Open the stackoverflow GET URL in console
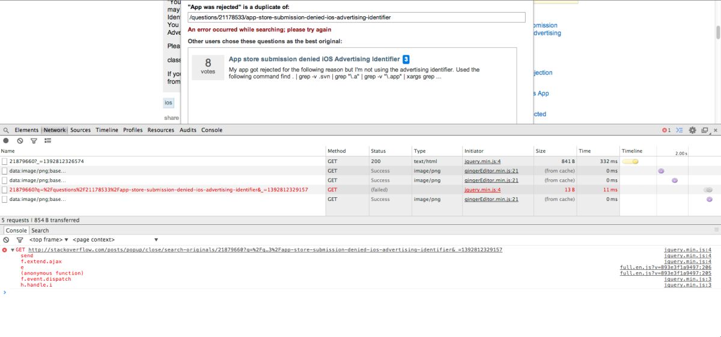Viewport: 721px width, 337px height. tap(265, 250)
